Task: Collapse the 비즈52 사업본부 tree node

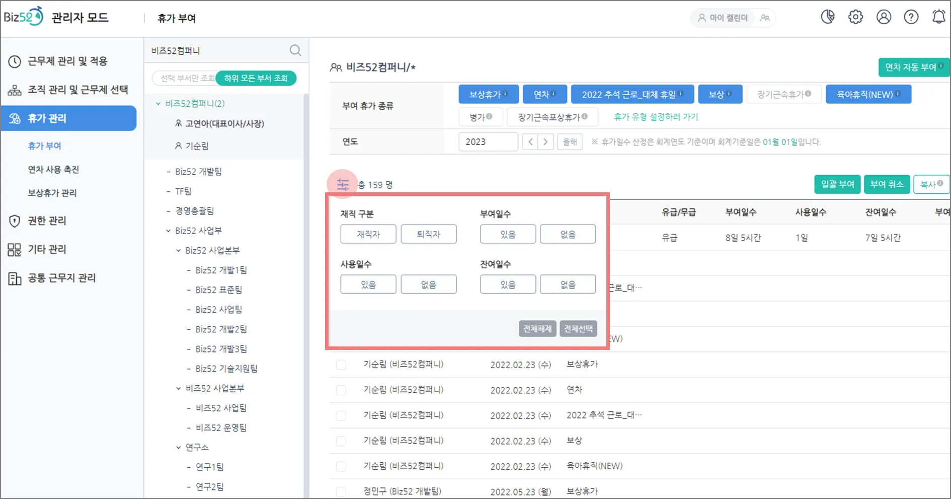Action: click(x=179, y=388)
